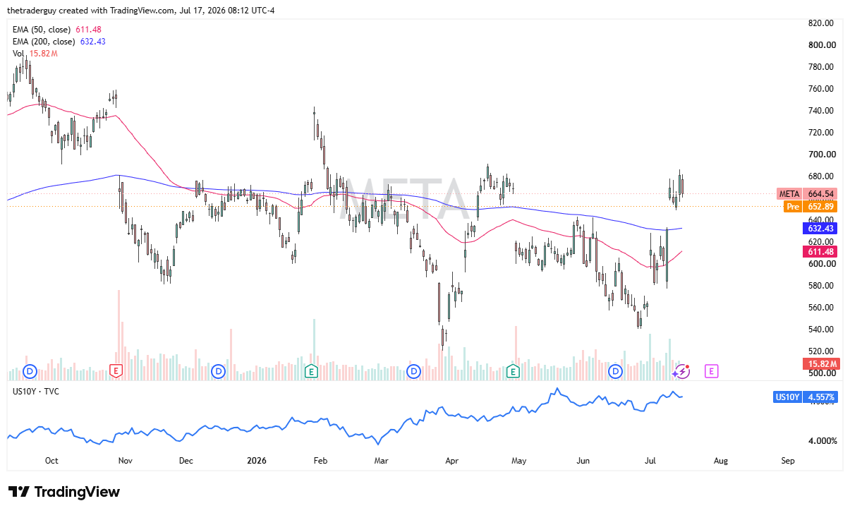Open the green earnings E marker before May
Screen dimensions: 850x513
[x=513, y=370]
